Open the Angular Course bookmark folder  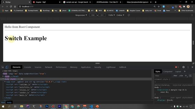click(133, 11)
